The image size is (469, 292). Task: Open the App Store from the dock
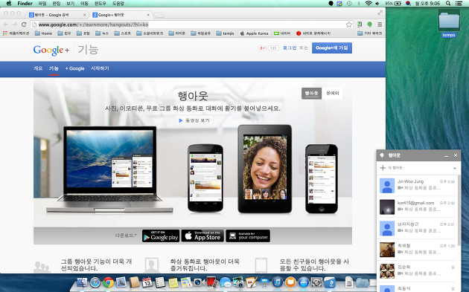304,282
